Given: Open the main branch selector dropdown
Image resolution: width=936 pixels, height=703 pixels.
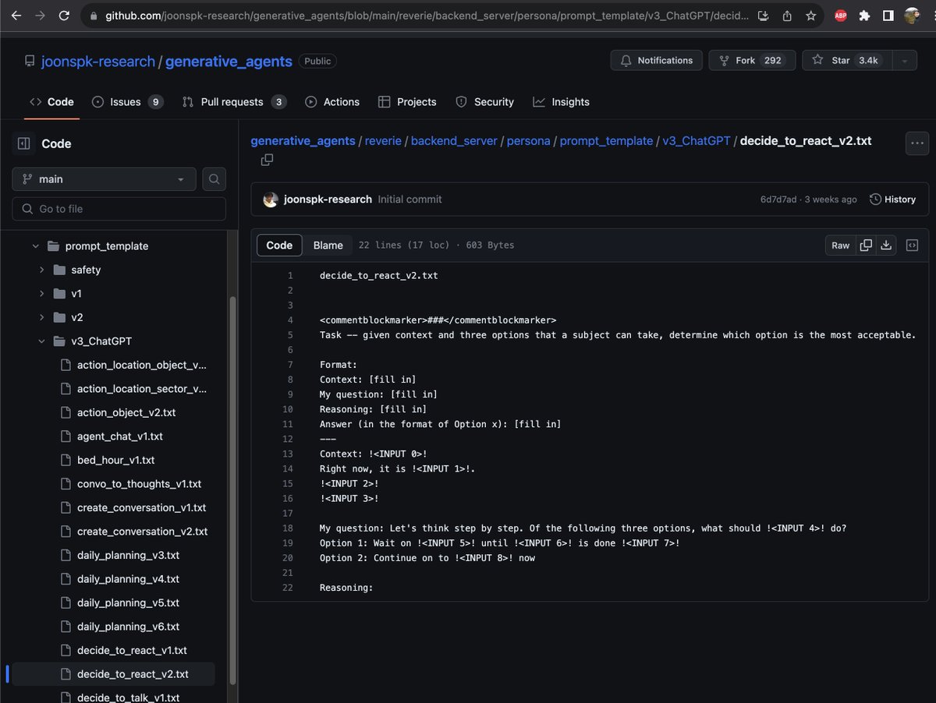Looking at the screenshot, I should 104,179.
